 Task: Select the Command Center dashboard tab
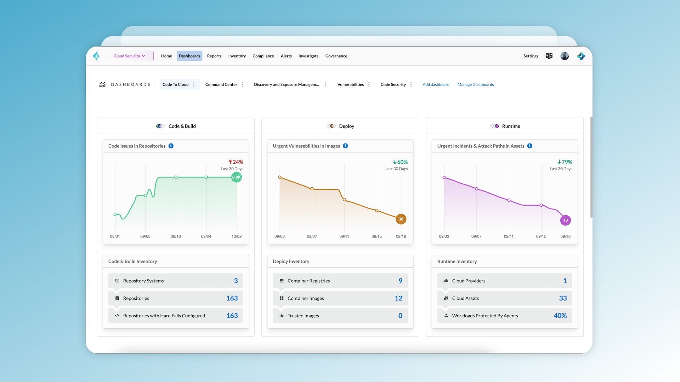pos(221,84)
